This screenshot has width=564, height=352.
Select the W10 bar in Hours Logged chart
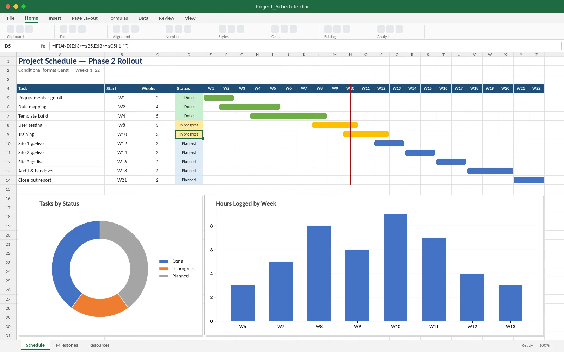pyautogui.click(x=396, y=268)
